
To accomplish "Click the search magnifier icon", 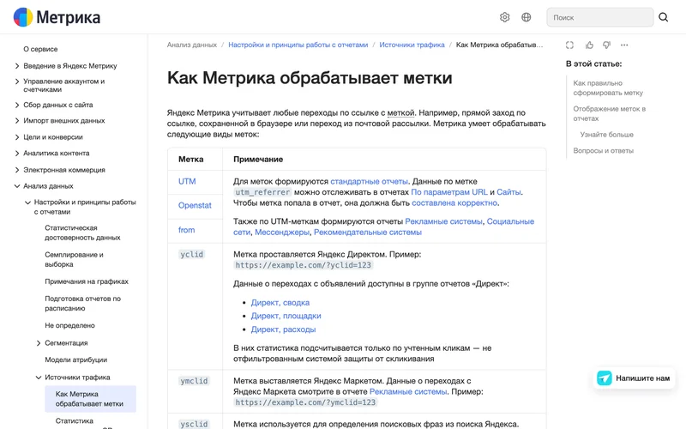I will click(663, 17).
